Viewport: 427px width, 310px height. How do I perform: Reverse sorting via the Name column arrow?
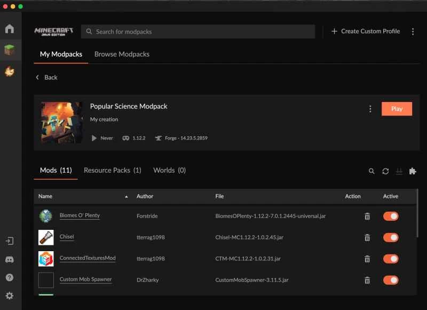pos(126,196)
